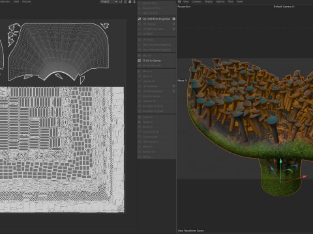Choose Paste UV command
Viewport: 313px width, 234px height.
coord(156,122)
